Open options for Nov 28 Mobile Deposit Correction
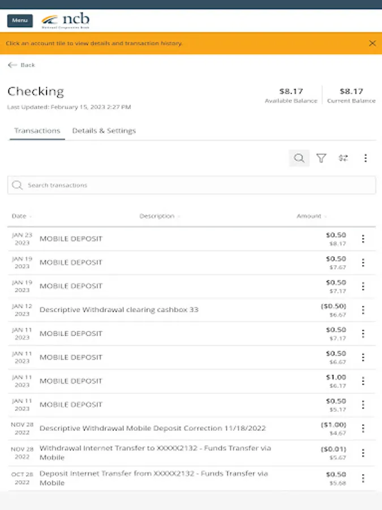 (363, 428)
